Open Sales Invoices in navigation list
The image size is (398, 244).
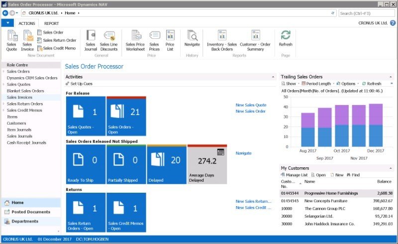(x=30, y=97)
